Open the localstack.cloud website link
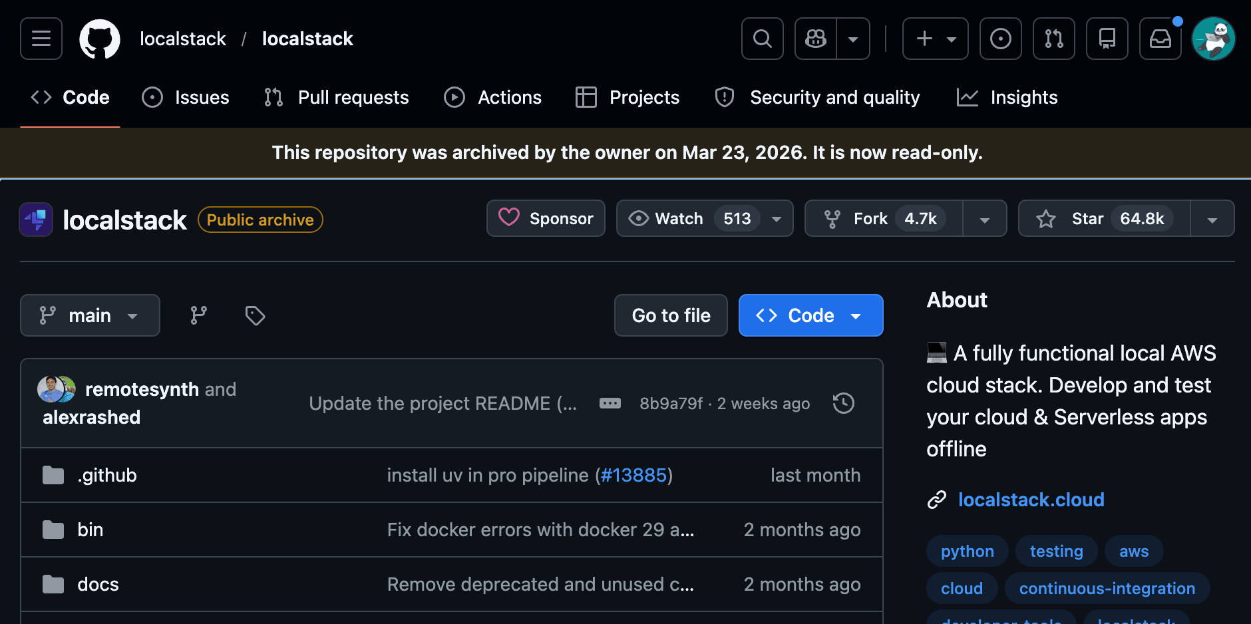The image size is (1251, 624). click(1031, 500)
